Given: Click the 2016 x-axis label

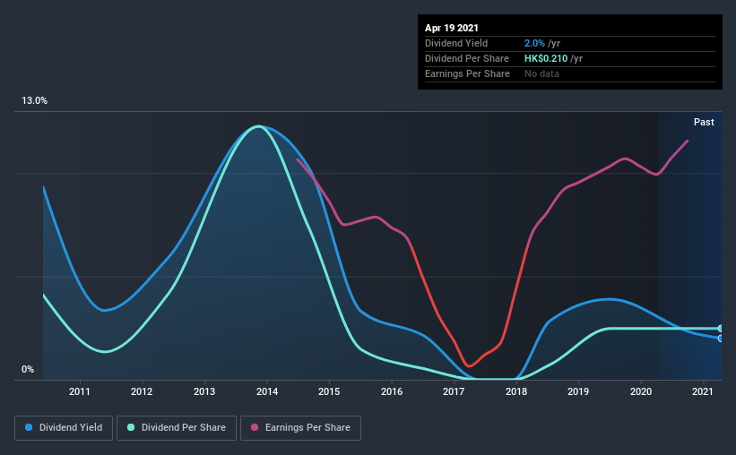Looking at the screenshot, I should point(392,391).
